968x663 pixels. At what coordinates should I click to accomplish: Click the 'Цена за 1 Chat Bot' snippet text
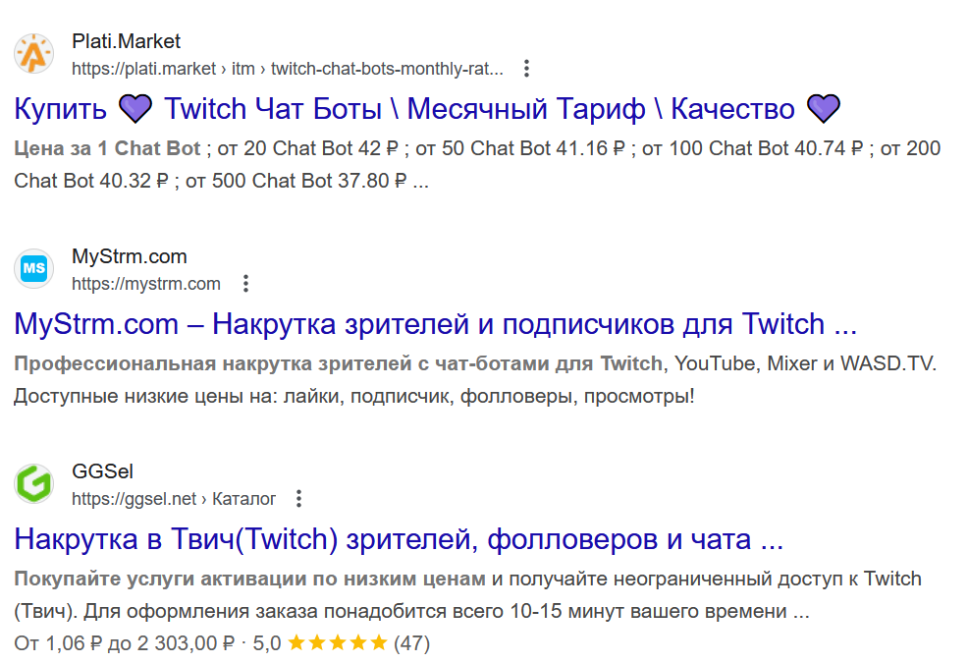[x=107, y=149]
